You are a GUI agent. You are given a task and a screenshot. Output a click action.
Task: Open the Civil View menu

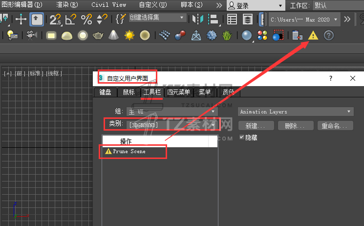pos(108,5)
